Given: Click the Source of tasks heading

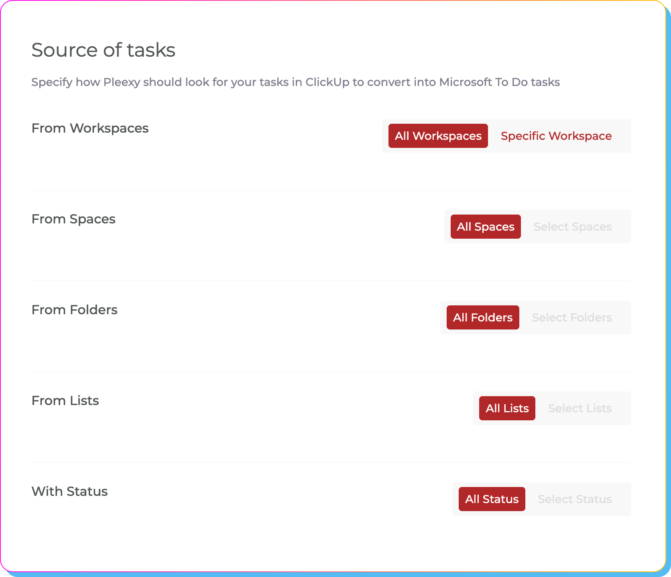Looking at the screenshot, I should (x=104, y=50).
